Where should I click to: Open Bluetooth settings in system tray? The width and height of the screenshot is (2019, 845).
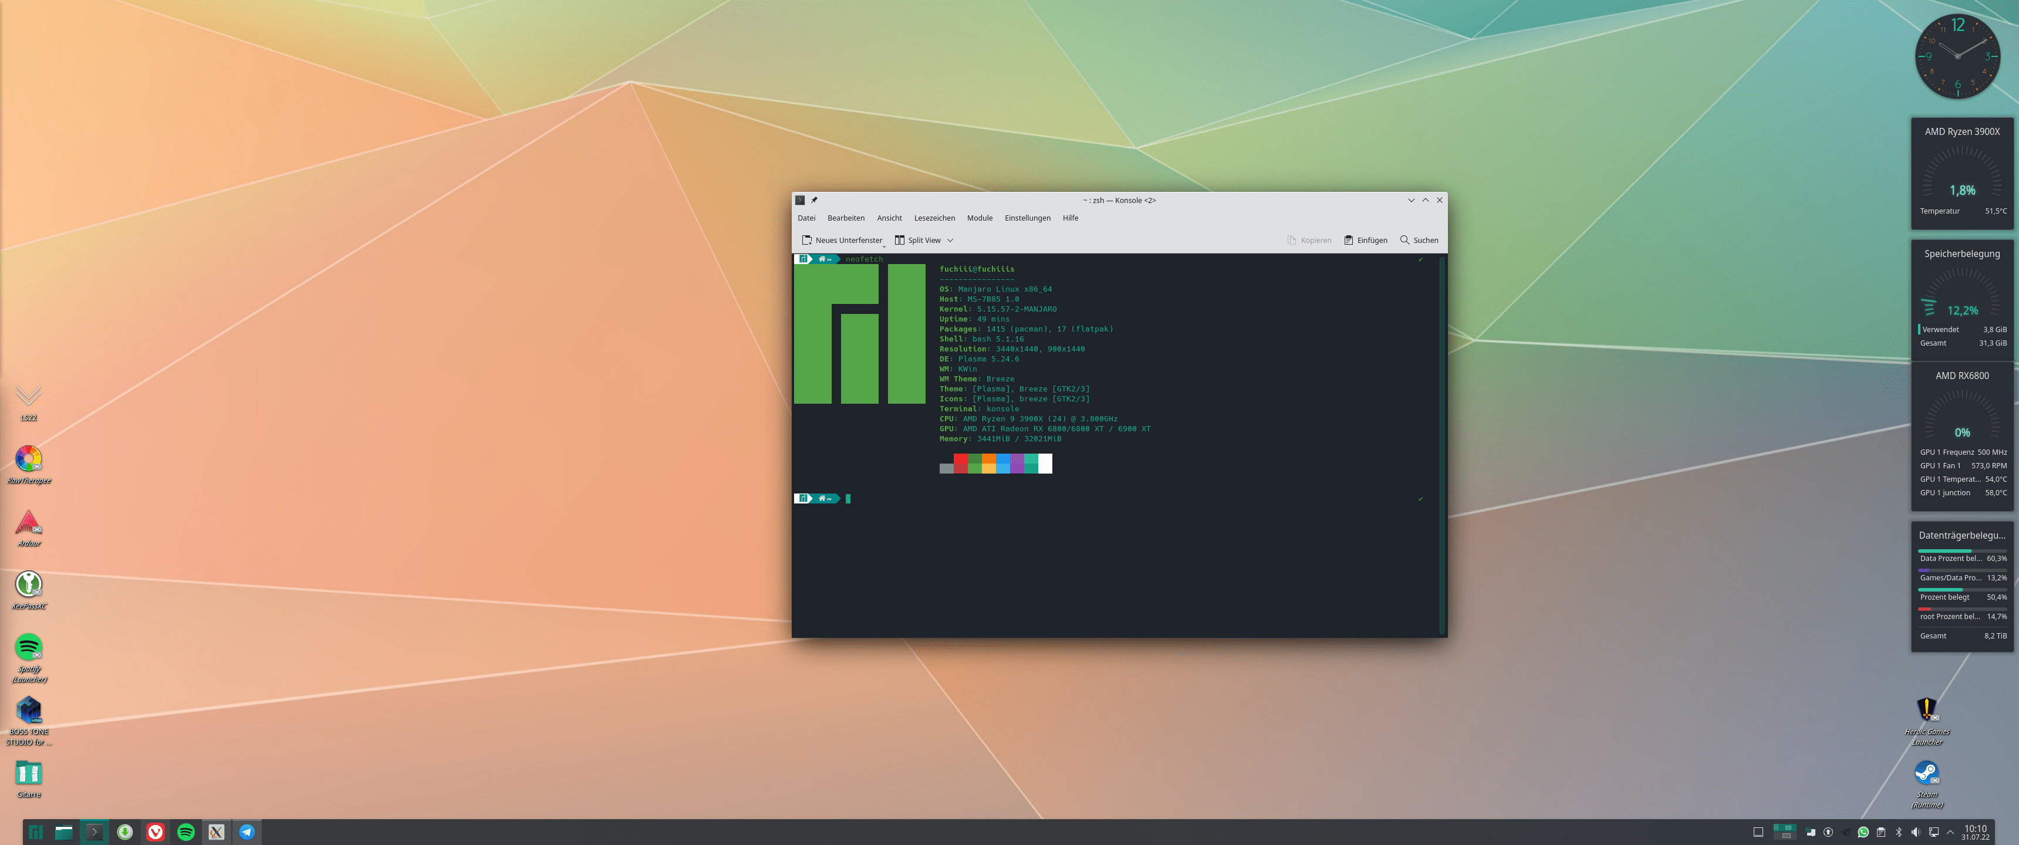1898,832
